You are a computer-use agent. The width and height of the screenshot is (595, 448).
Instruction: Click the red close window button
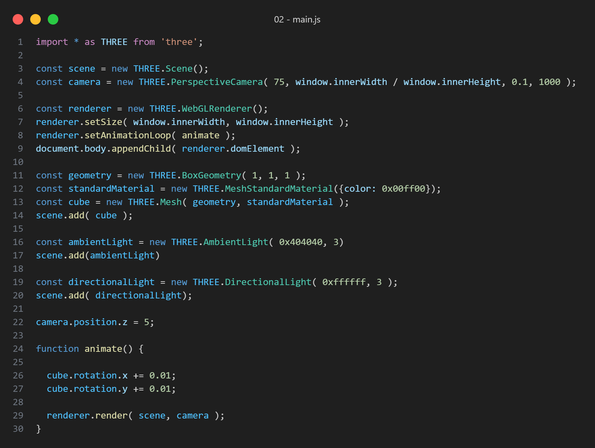[18, 19]
